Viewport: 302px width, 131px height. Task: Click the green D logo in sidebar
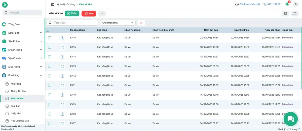point(5,5)
